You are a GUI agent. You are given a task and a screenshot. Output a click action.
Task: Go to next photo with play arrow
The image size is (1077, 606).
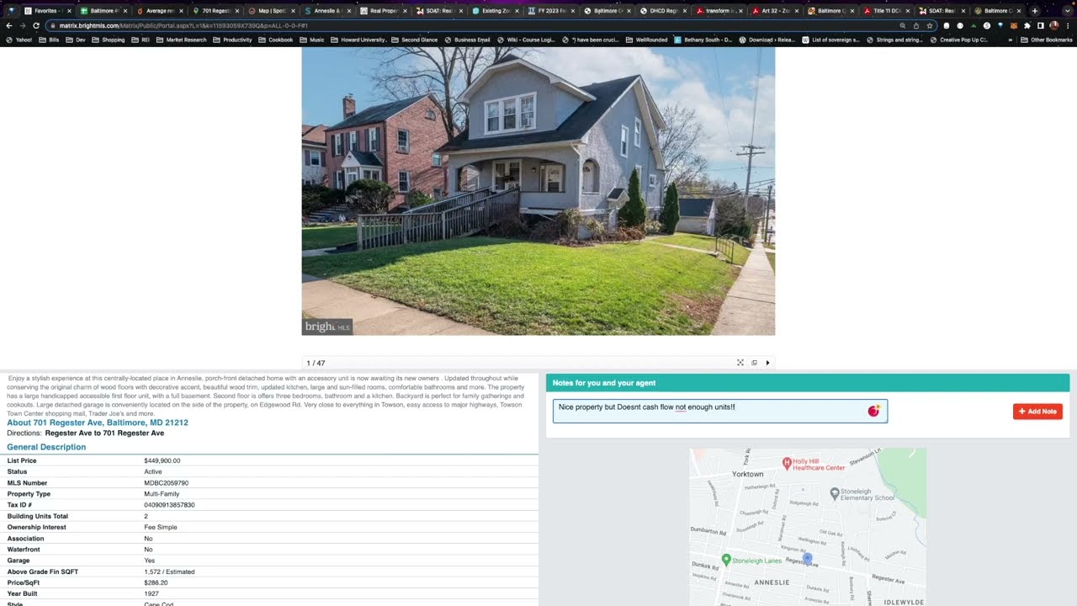pyautogui.click(x=767, y=363)
